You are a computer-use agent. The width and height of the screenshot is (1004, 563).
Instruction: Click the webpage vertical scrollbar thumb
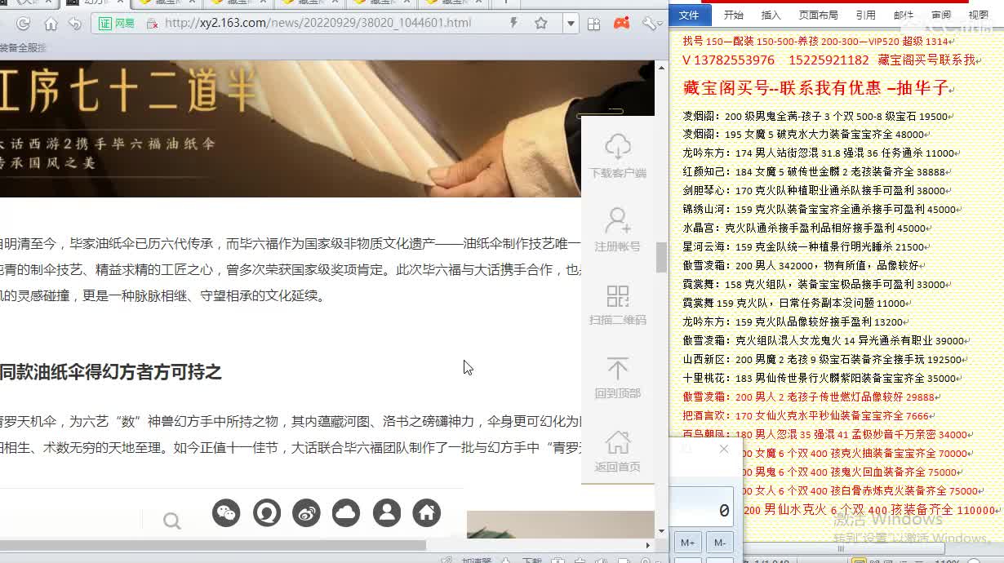click(x=662, y=257)
